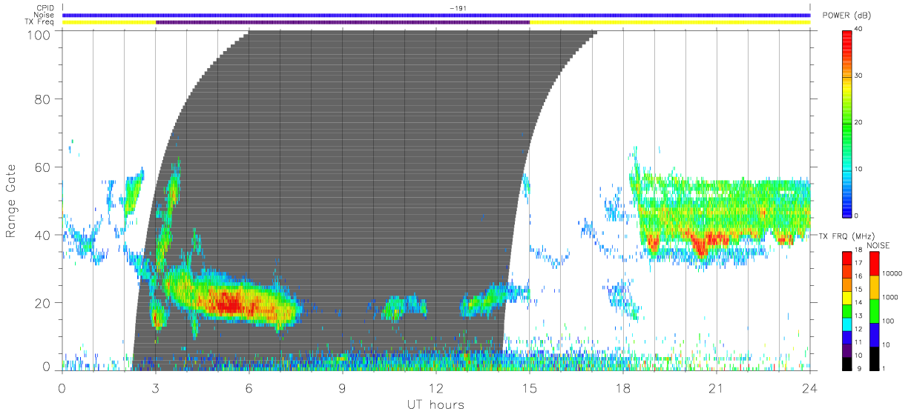Click the purple segment of the TX Freq strip
Image resolution: width=911 pixels, height=420 pixels.
pos(343,22)
